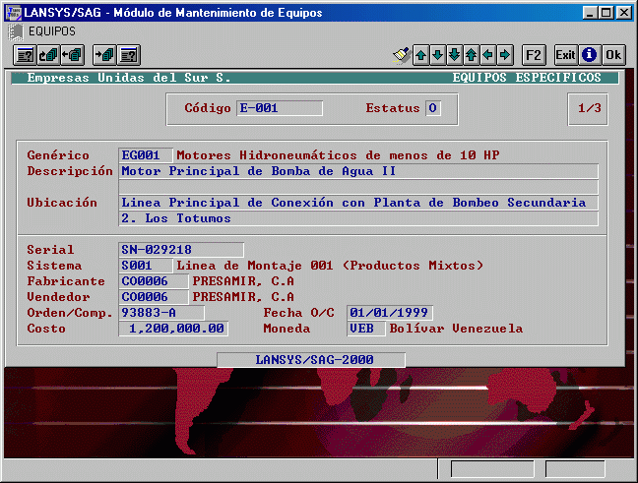The height and width of the screenshot is (483, 638).
Task: Click the F2 toolbar button
Action: (534, 55)
